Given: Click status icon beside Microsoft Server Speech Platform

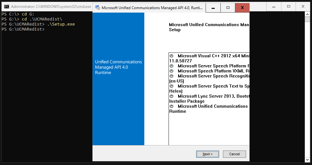Looking at the screenshot, I should pyautogui.click(x=171, y=66).
